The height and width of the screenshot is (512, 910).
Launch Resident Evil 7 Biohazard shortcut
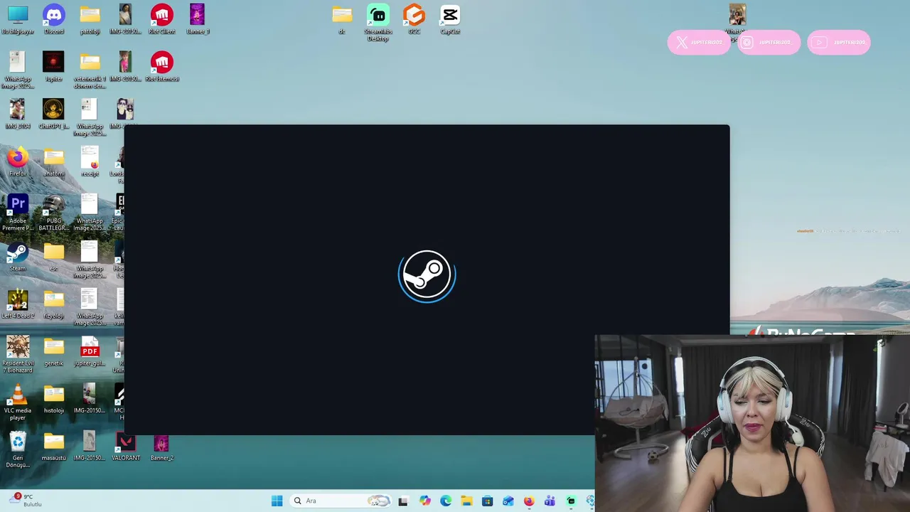click(18, 355)
